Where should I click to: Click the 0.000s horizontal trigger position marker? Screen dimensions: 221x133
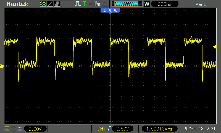coord(110,10)
